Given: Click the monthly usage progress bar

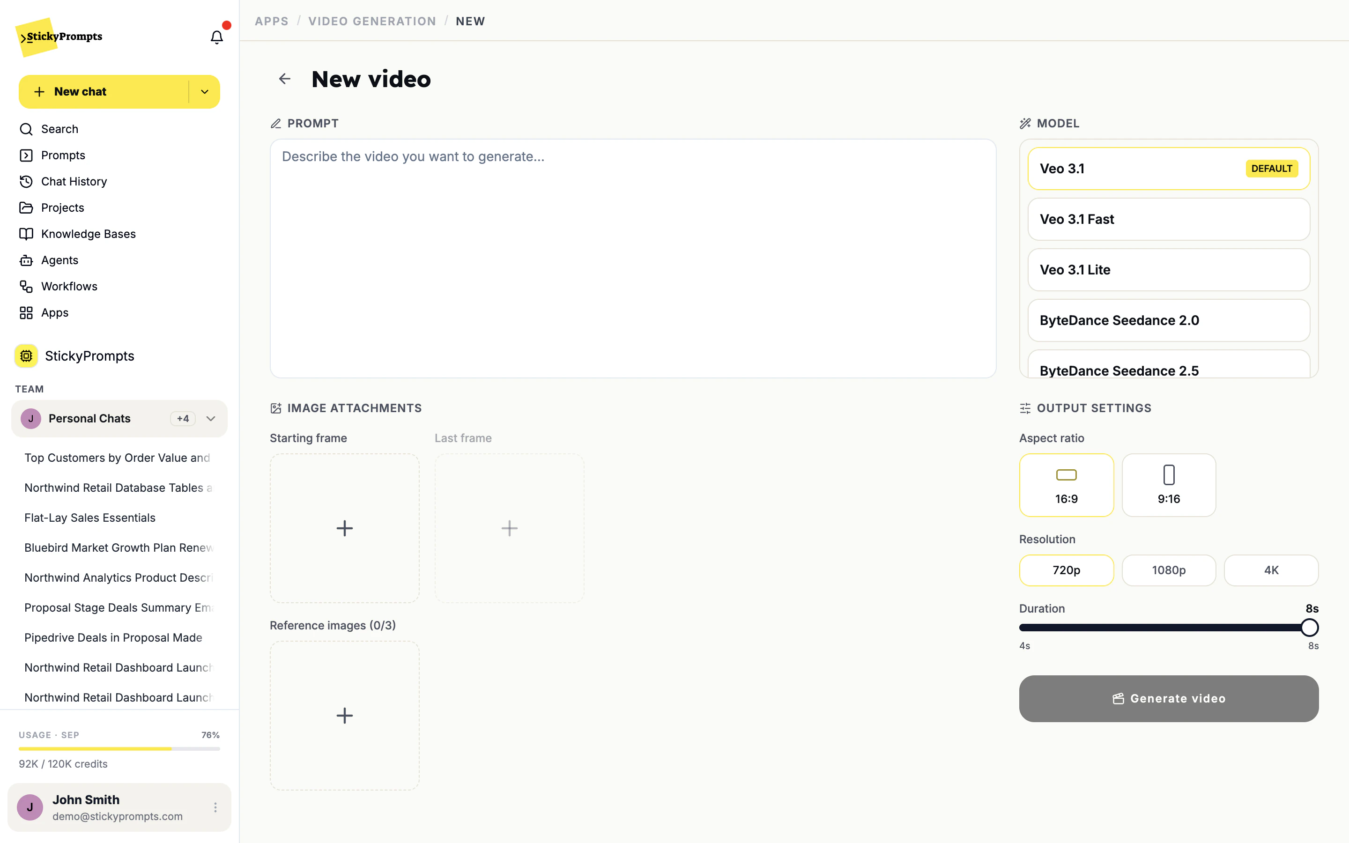Looking at the screenshot, I should (119, 749).
